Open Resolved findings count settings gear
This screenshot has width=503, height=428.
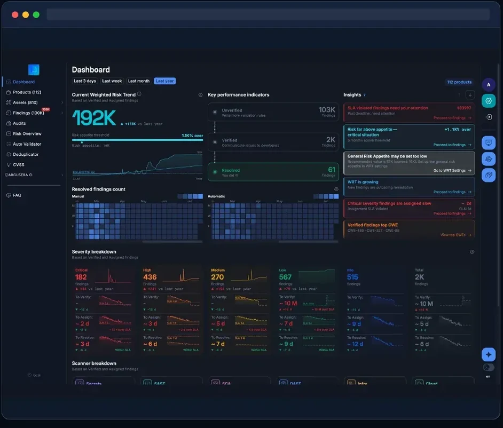pyautogui.click(x=336, y=189)
